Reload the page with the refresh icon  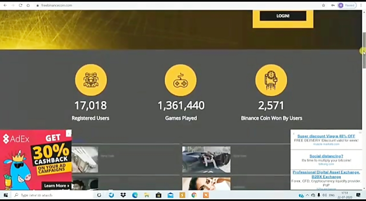point(21,5)
